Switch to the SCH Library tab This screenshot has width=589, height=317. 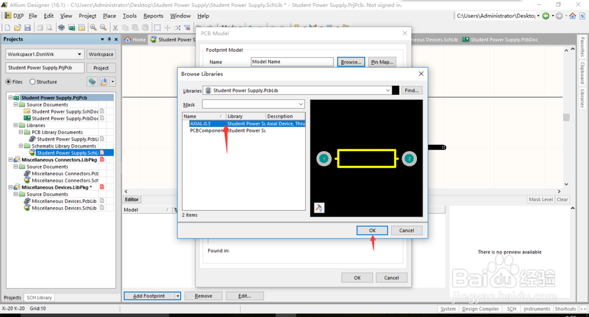[39, 298]
